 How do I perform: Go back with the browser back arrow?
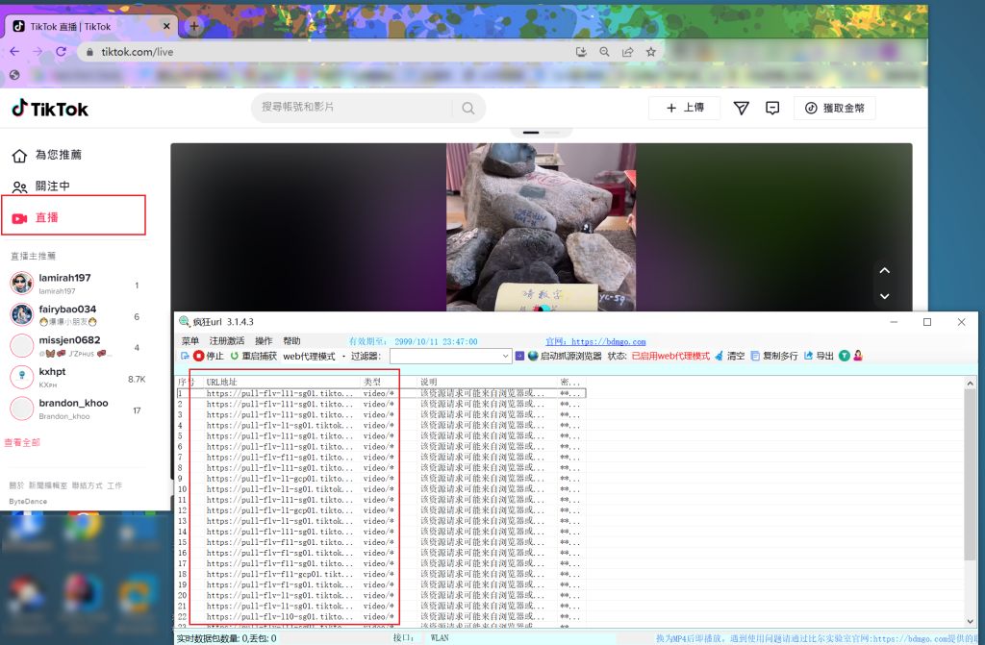click(15, 52)
